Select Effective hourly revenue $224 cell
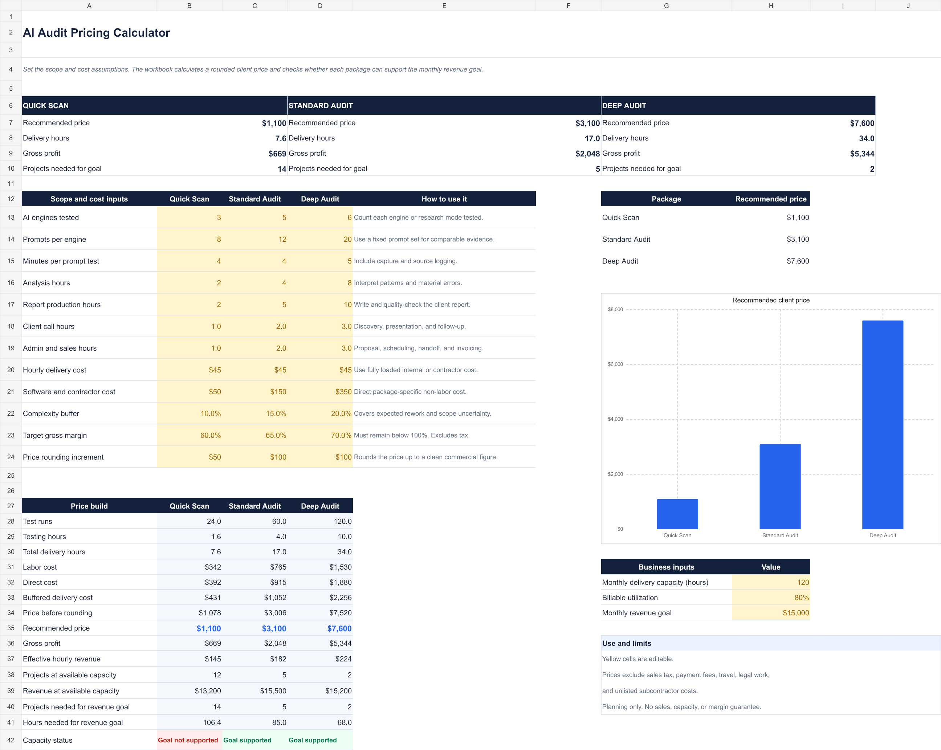 (x=320, y=659)
